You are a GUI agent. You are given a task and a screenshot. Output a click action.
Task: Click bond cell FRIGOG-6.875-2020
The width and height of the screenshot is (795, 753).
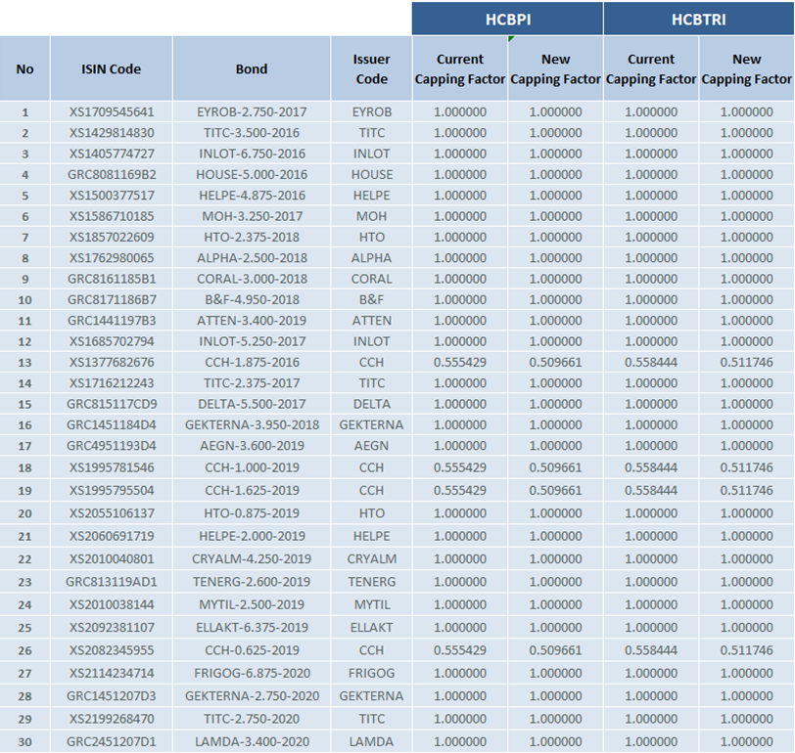(252, 675)
